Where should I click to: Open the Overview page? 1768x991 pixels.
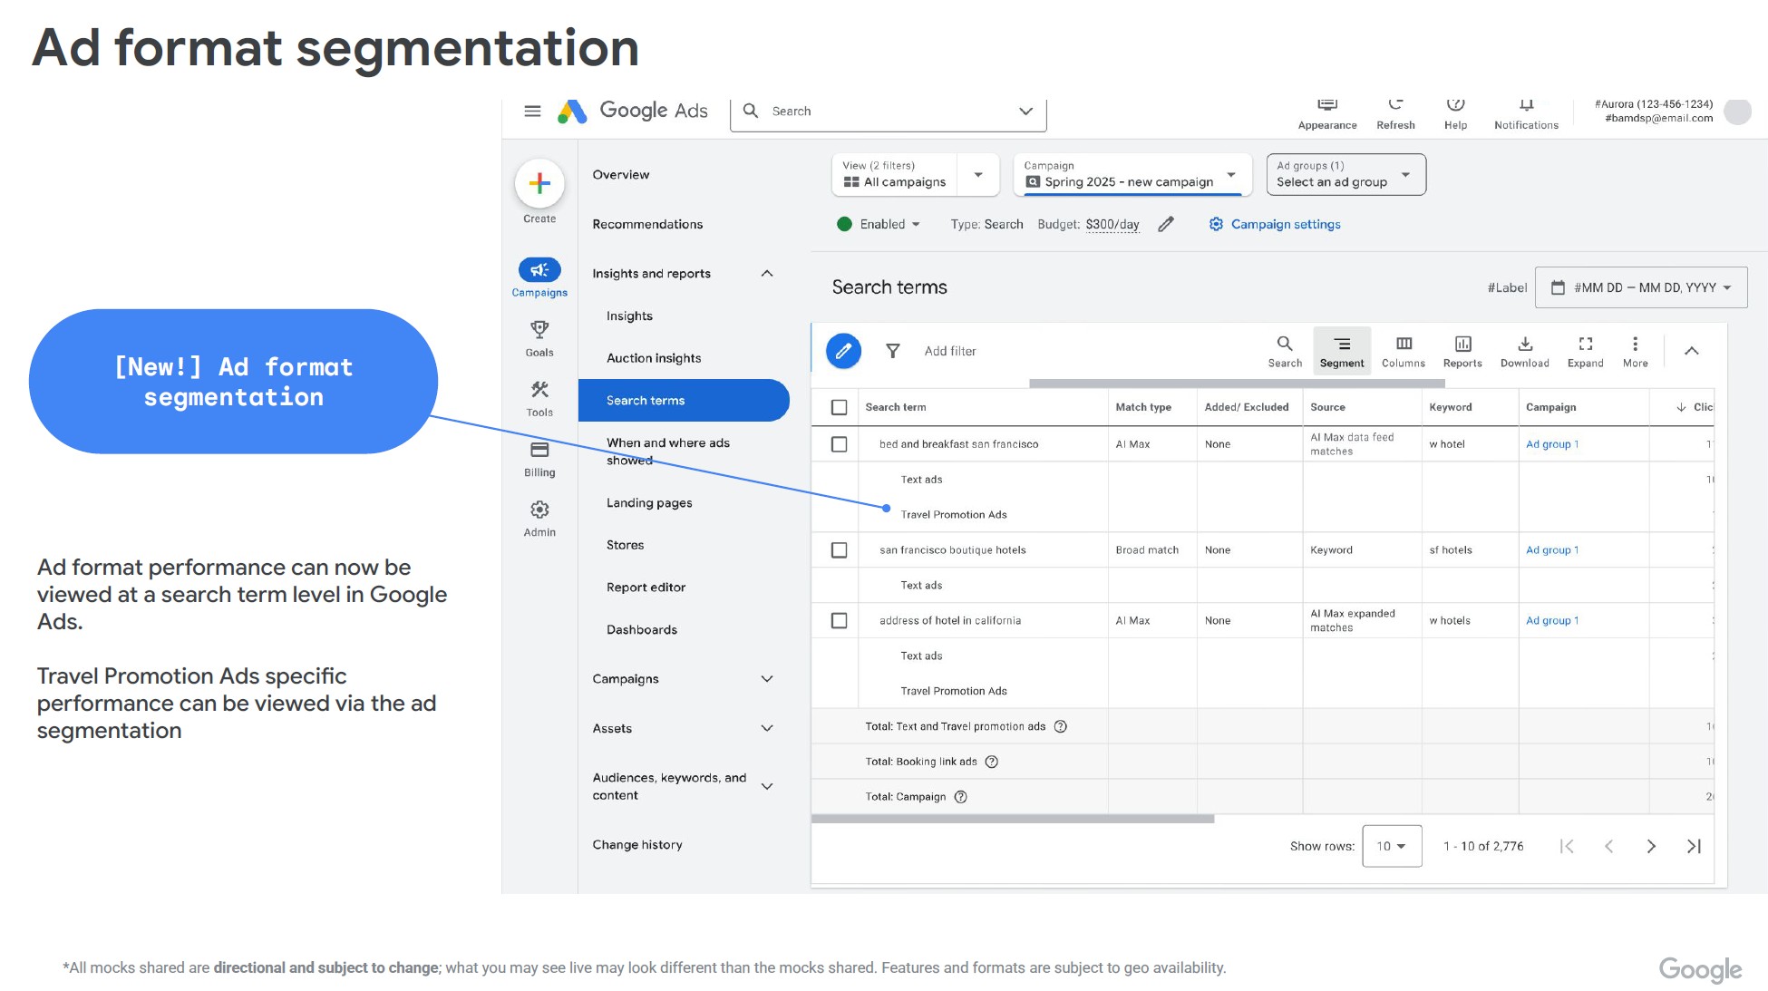(x=621, y=174)
